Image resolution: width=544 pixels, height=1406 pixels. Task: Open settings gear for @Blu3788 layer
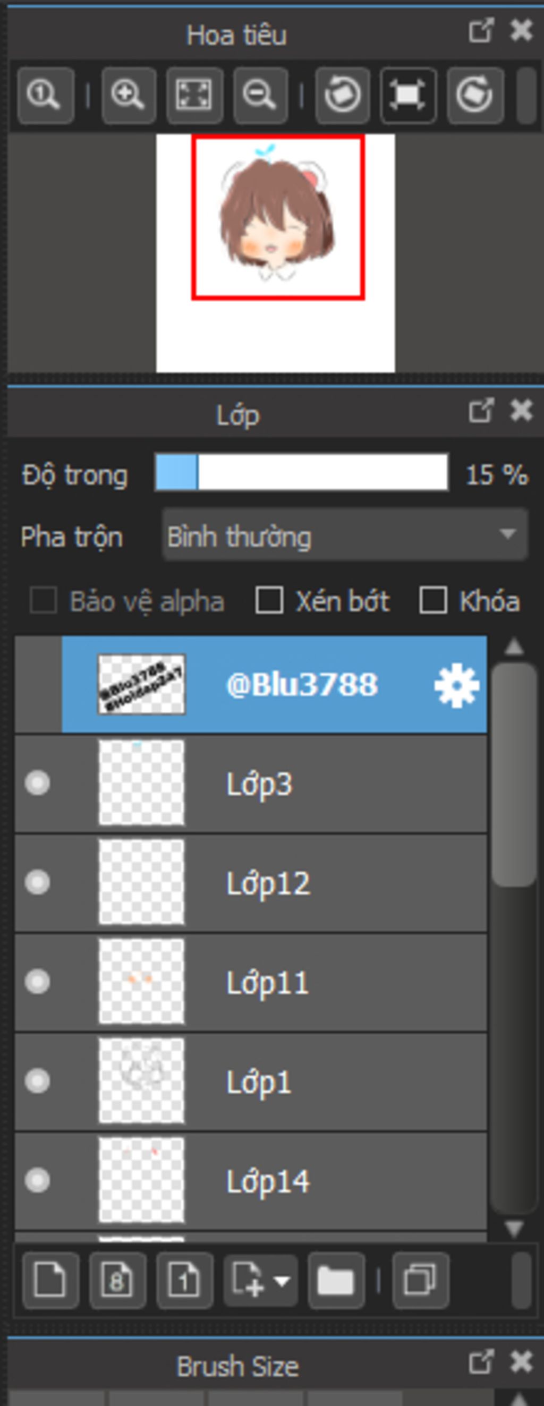(456, 685)
